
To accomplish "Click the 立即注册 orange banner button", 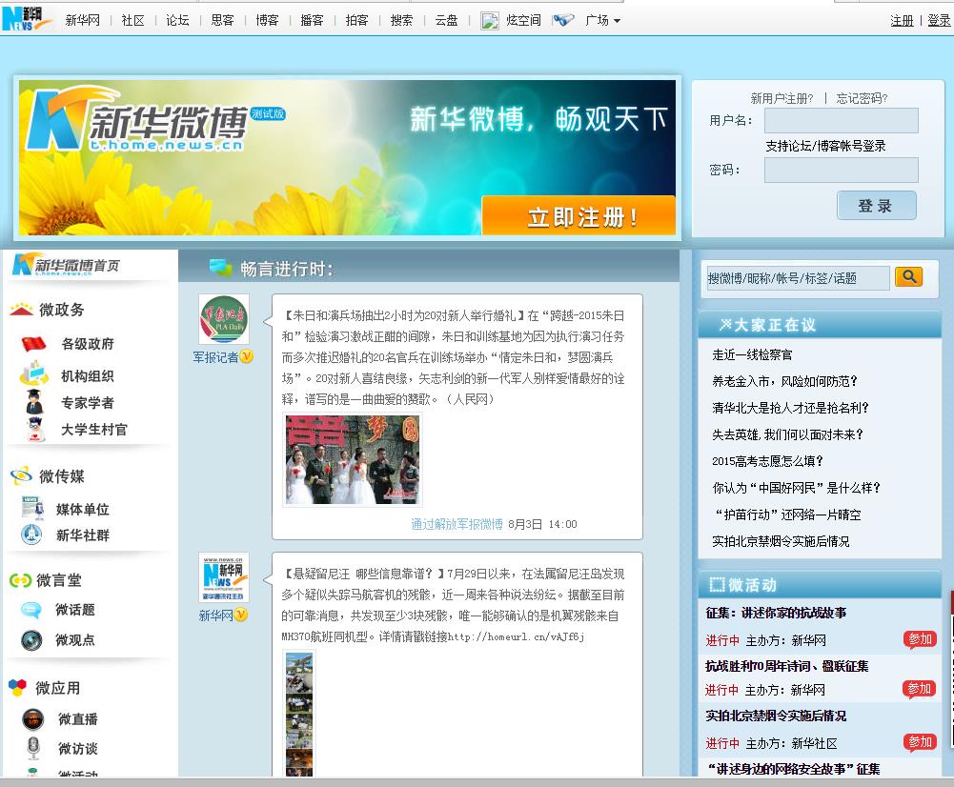I will (x=578, y=216).
